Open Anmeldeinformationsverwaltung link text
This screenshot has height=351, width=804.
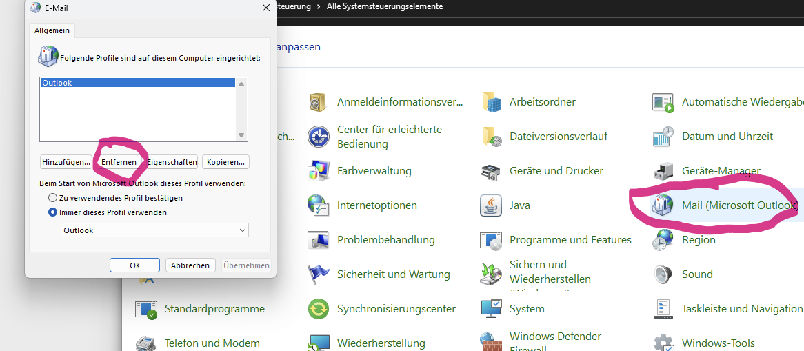400,102
